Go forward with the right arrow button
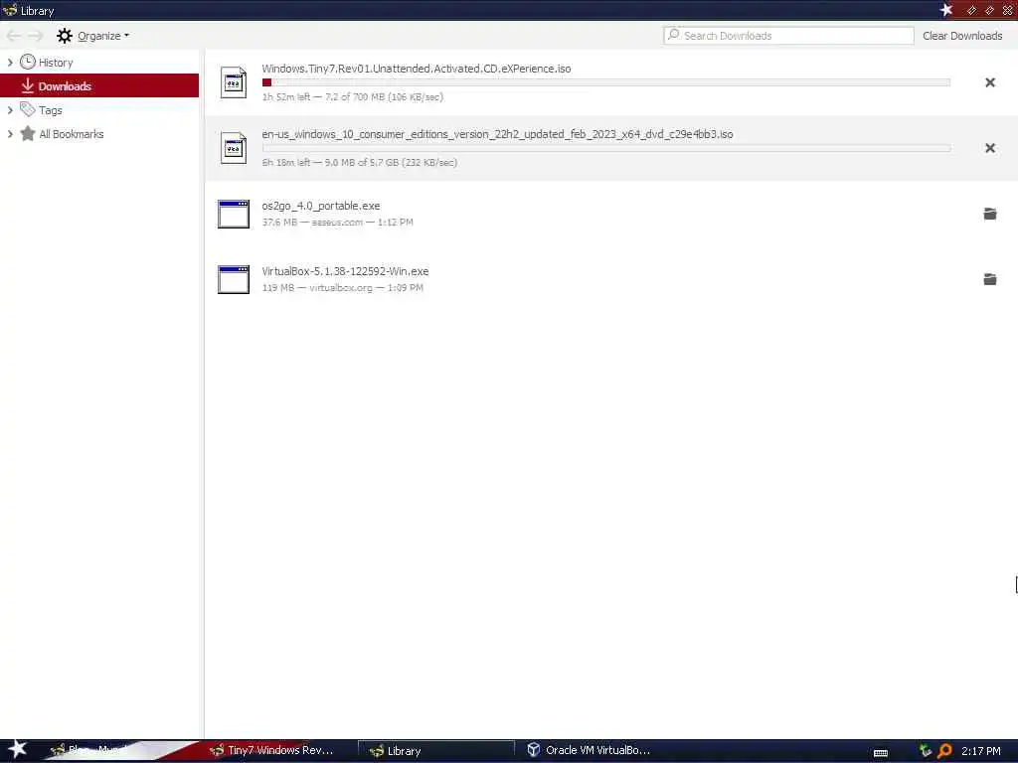Viewport: 1018px width, 763px height. coord(35,36)
